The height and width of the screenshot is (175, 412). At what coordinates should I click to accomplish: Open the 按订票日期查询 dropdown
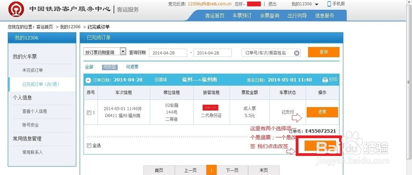(105, 52)
